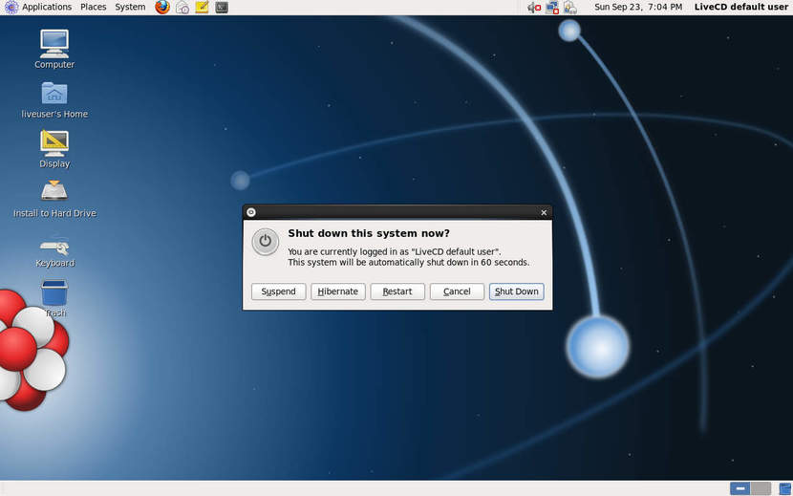Cancel the shutdown dialog
Viewport: 793px width, 496px height.
457,291
